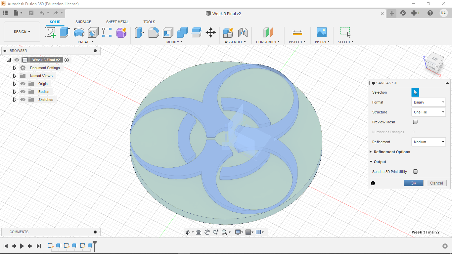Image resolution: width=452 pixels, height=254 pixels.
Task: Open the Help question mark menu
Action: (x=430, y=13)
